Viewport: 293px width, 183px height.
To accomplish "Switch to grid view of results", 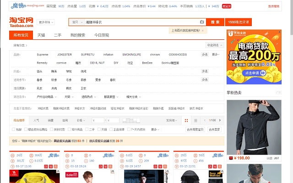I will pyautogui.click(x=186, y=120).
